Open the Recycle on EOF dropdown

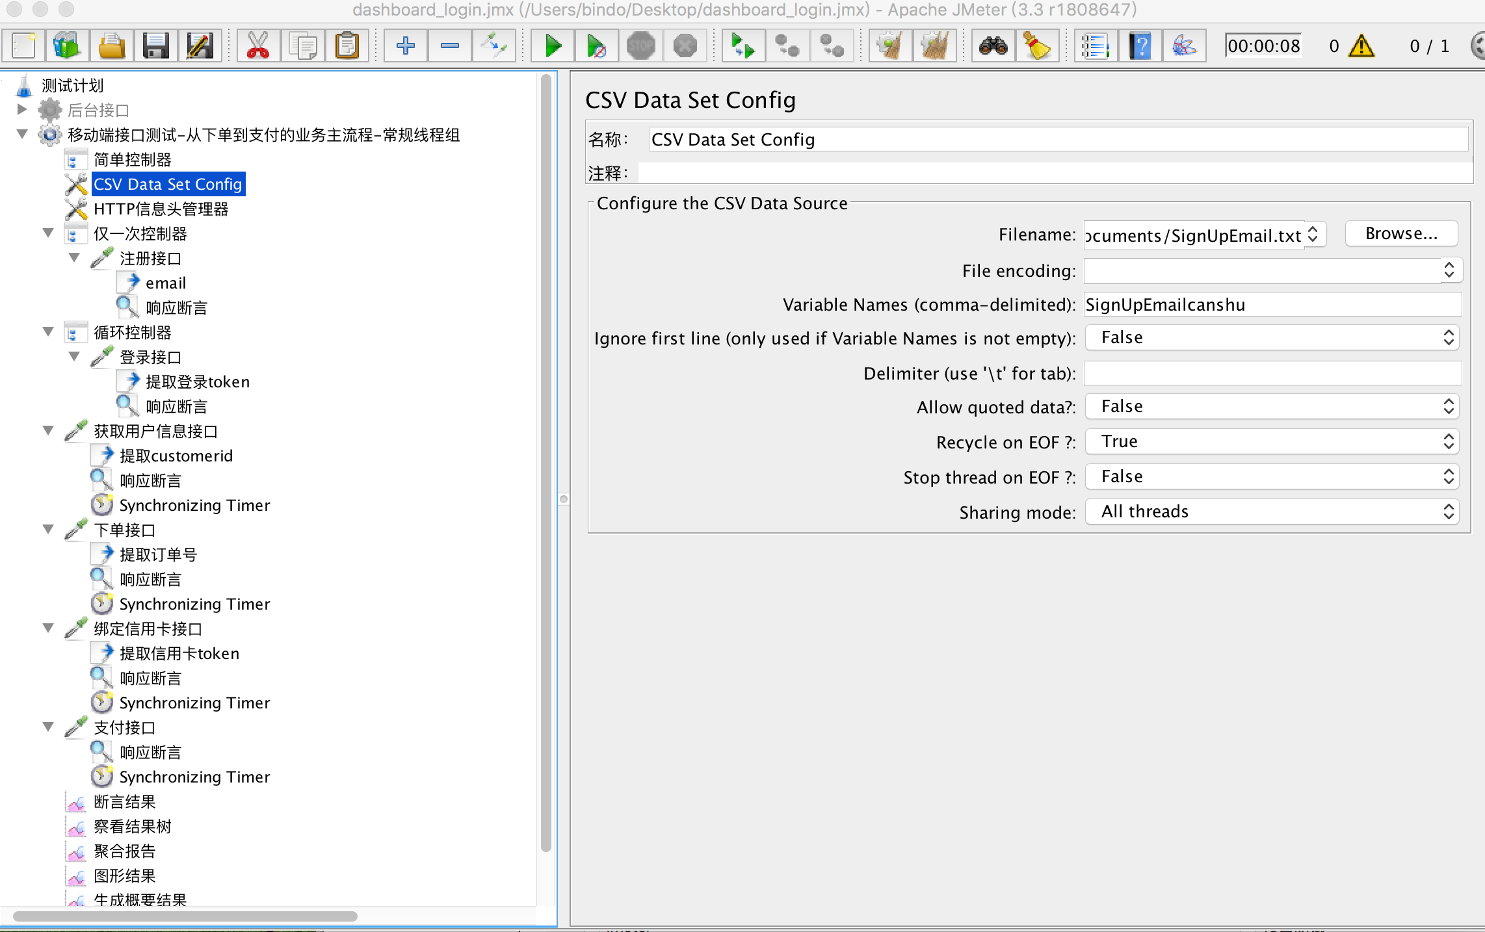point(1272,441)
